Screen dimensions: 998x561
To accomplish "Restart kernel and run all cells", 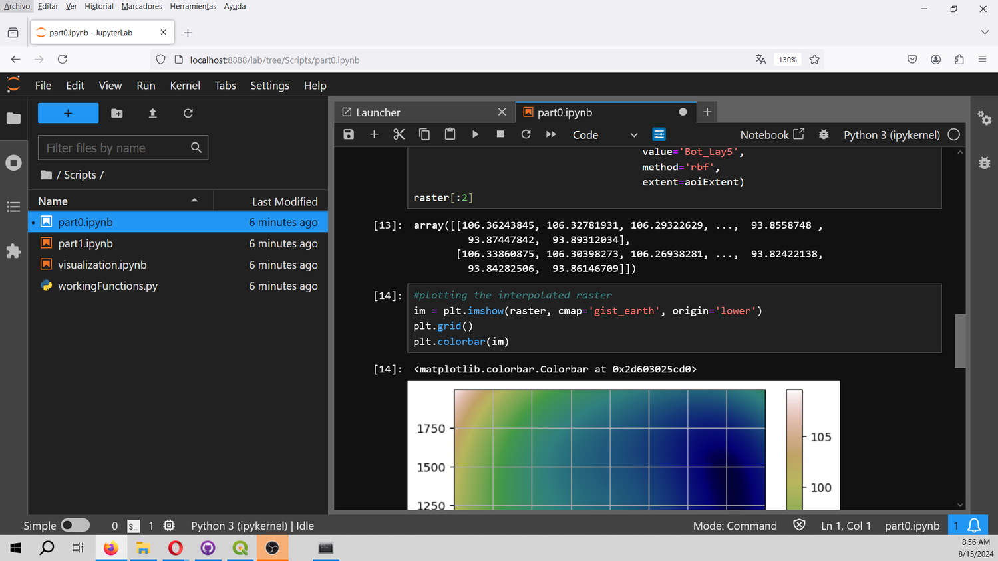I will tap(551, 134).
